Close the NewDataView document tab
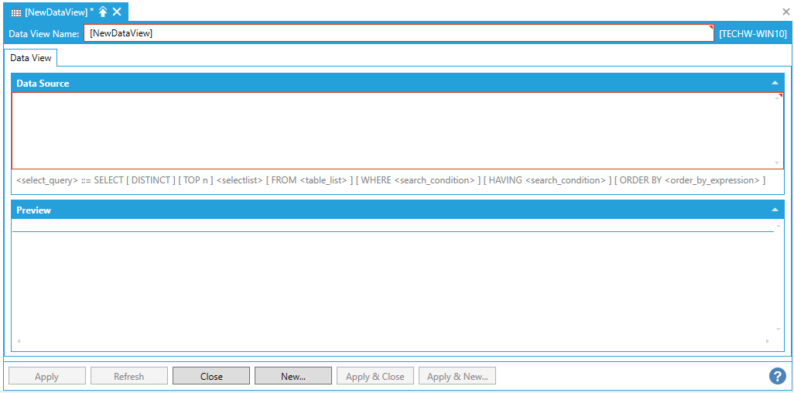Screen dimensions: 794x393 coord(117,12)
